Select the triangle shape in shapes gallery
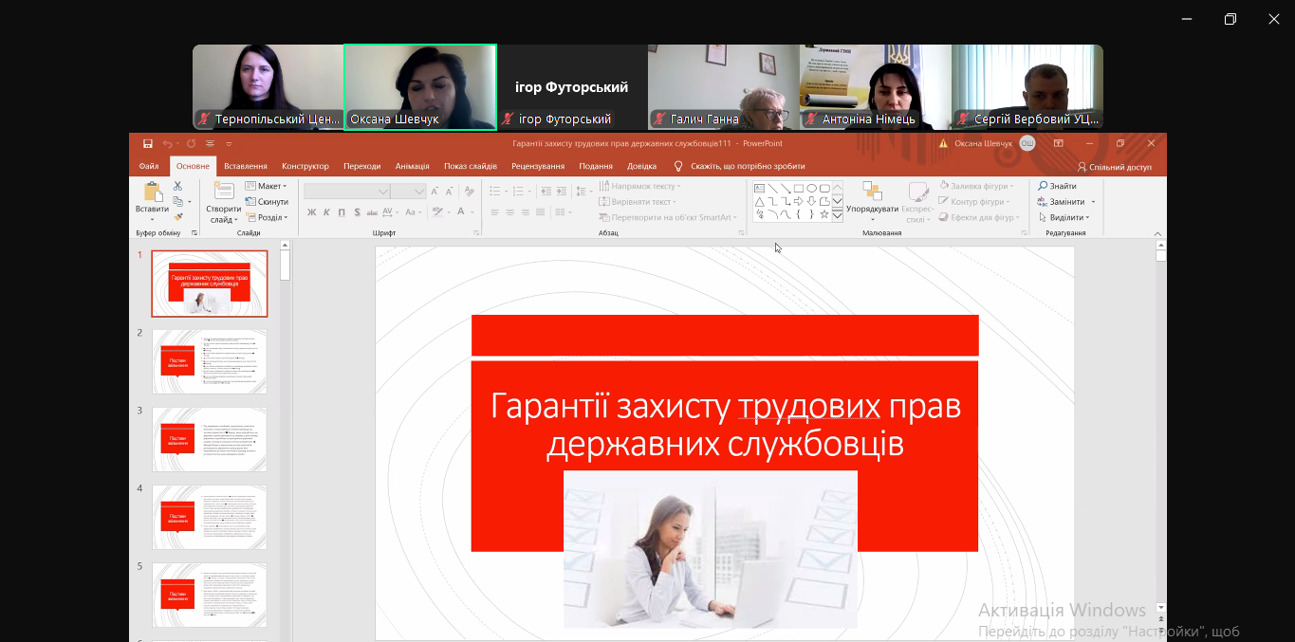Image resolution: width=1295 pixels, height=642 pixels. click(760, 201)
